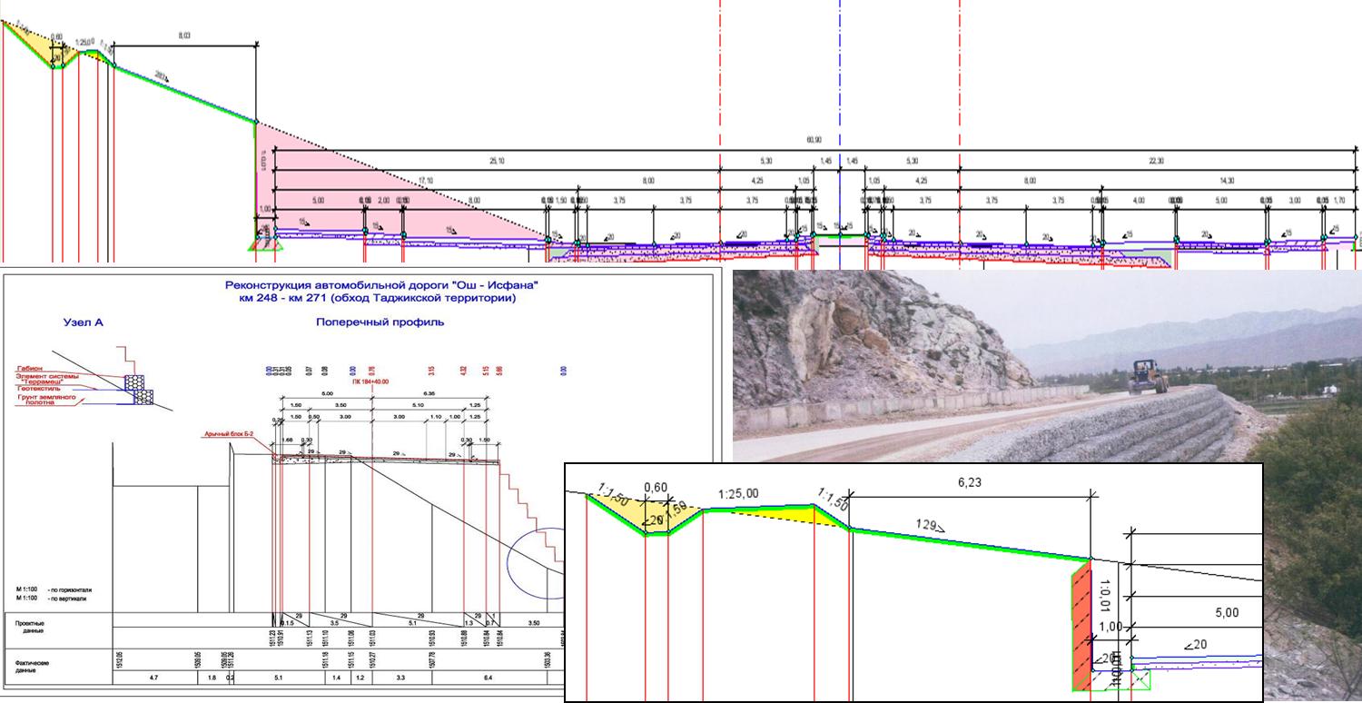Click the "Проектные данные" table row header

pos(33,627)
